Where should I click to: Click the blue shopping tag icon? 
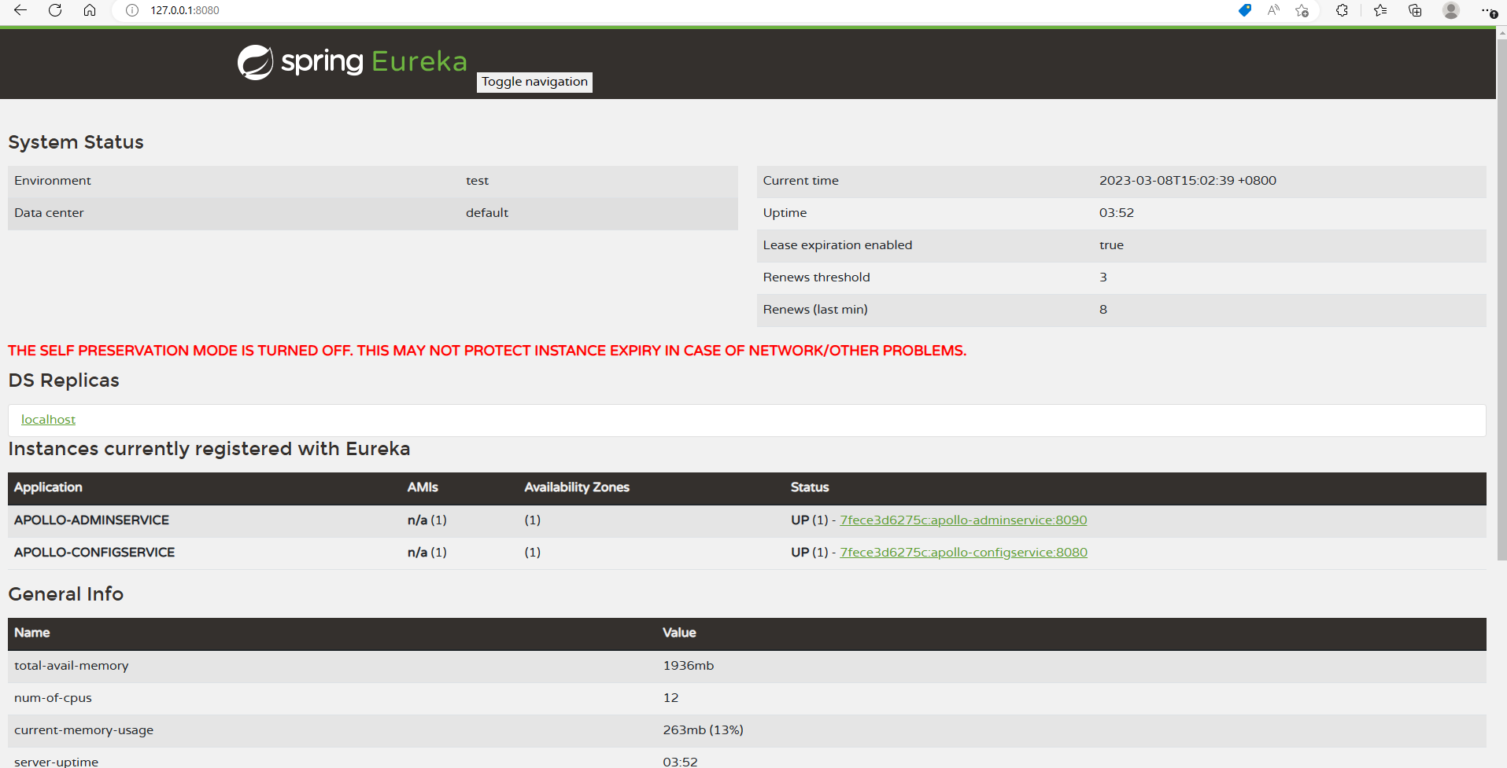[x=1245, y=10]
